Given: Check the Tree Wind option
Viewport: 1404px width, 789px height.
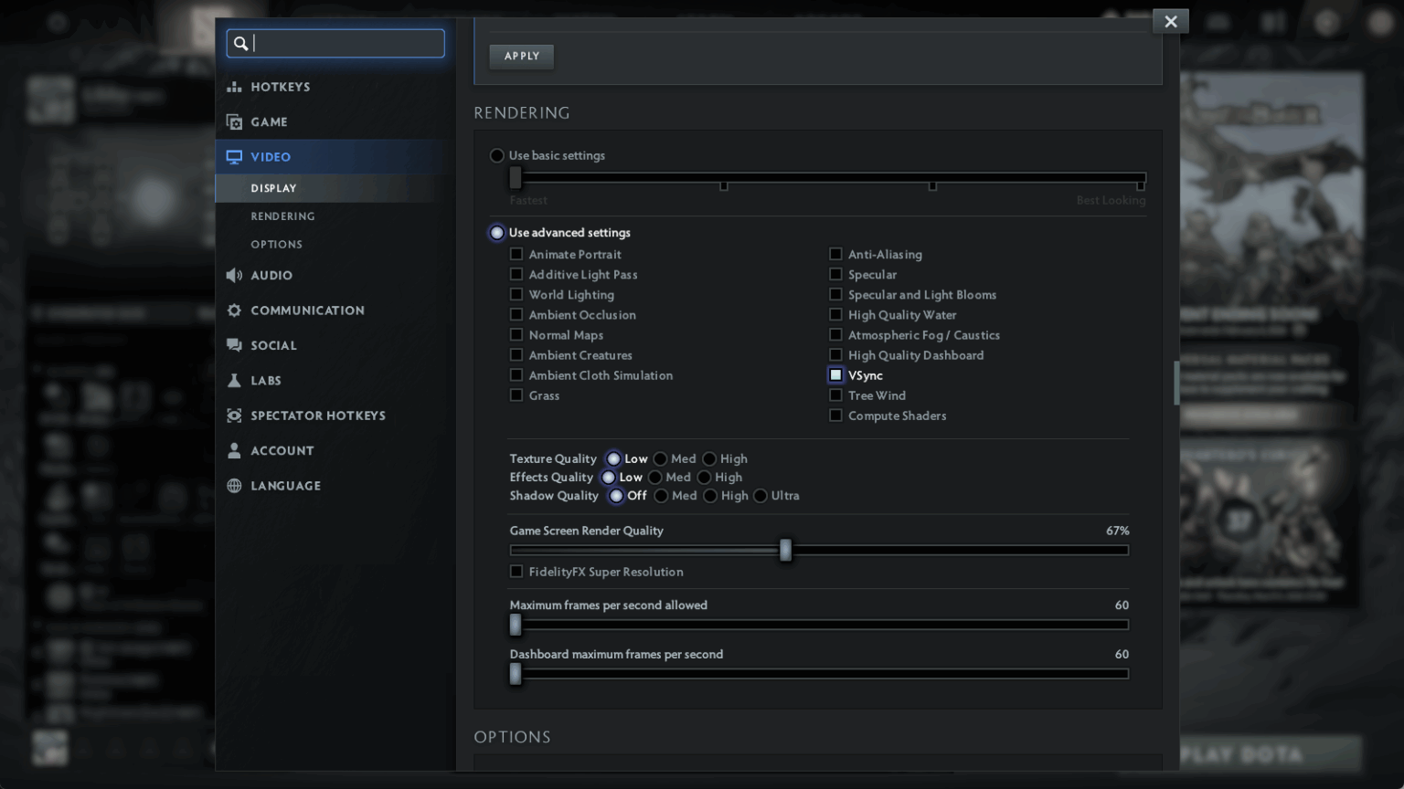Looking at the screenshot, I should [x=835, y=395].
